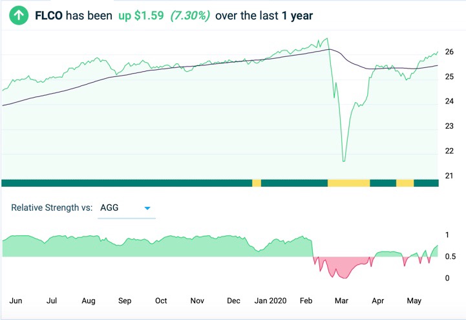Screen dimensions: 466x320
Task: Click the (7.30%) percentage change
Action: point(189,14)
